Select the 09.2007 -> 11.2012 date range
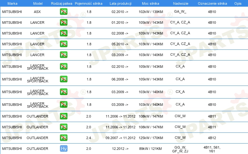The width and height of the screenshot is (248, 154). click(x=121, y=138)
